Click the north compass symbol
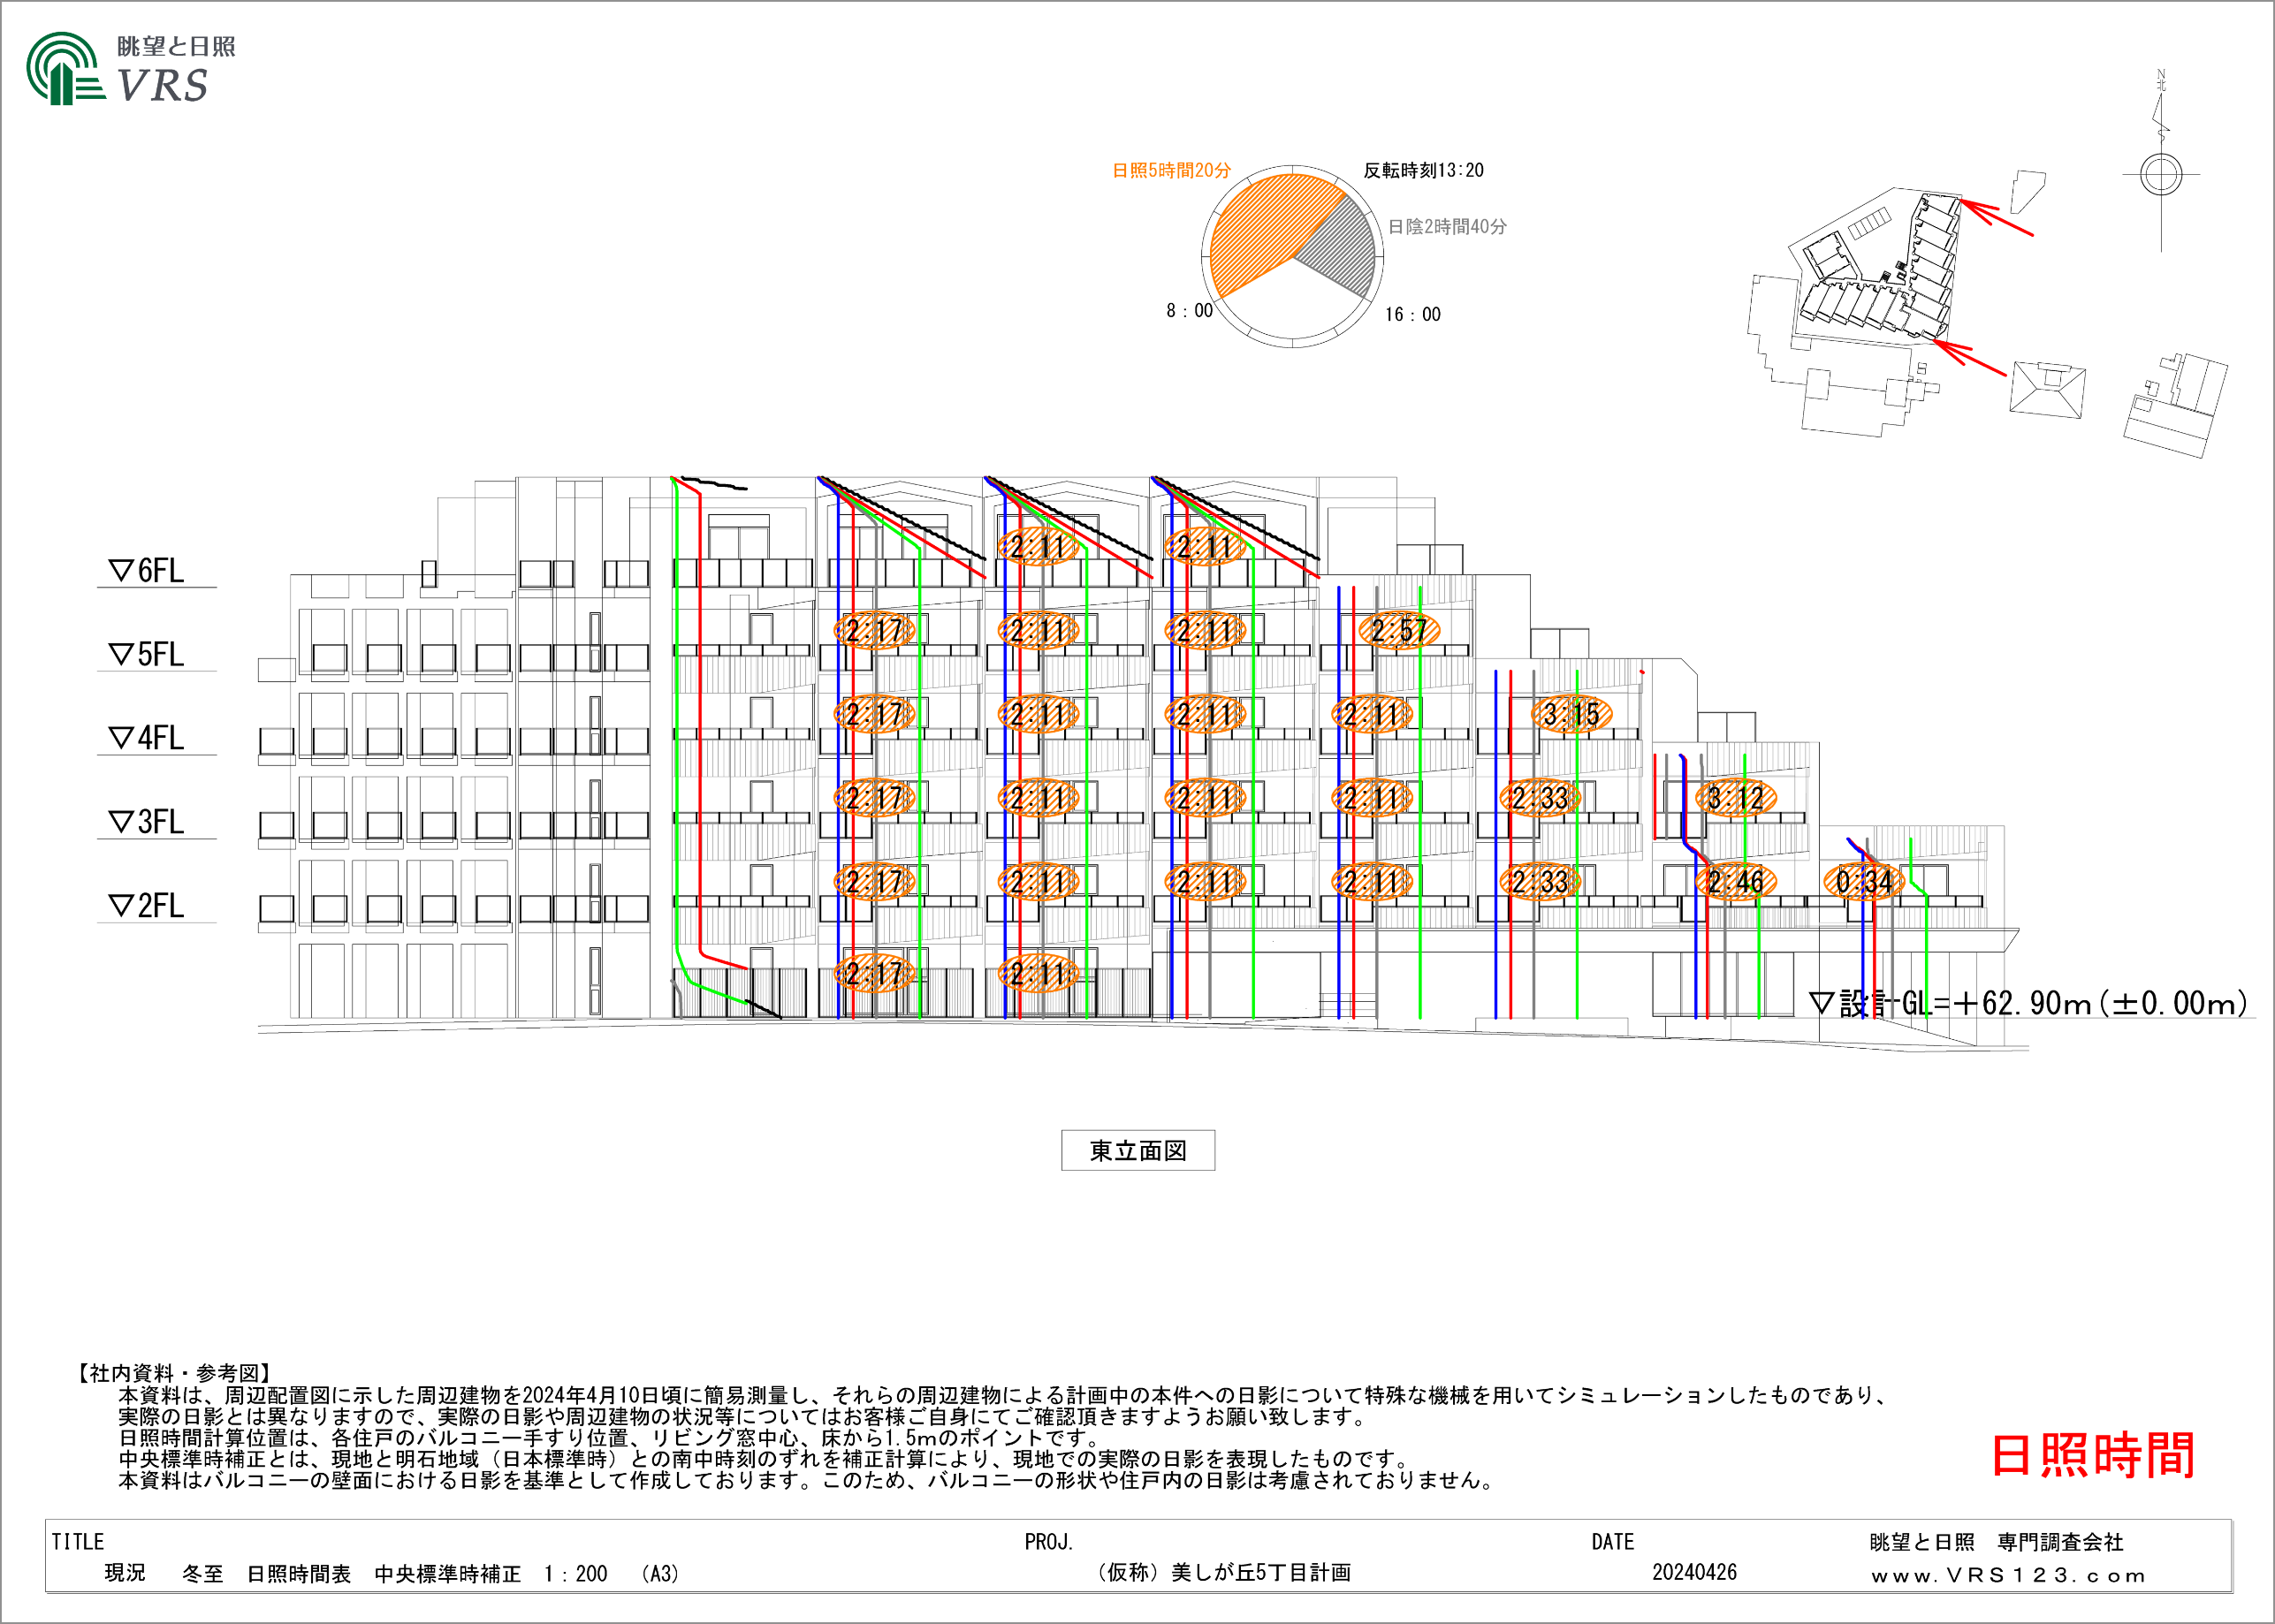The height and width of the screenshot is (1624, 2275). pos(2160,174)
